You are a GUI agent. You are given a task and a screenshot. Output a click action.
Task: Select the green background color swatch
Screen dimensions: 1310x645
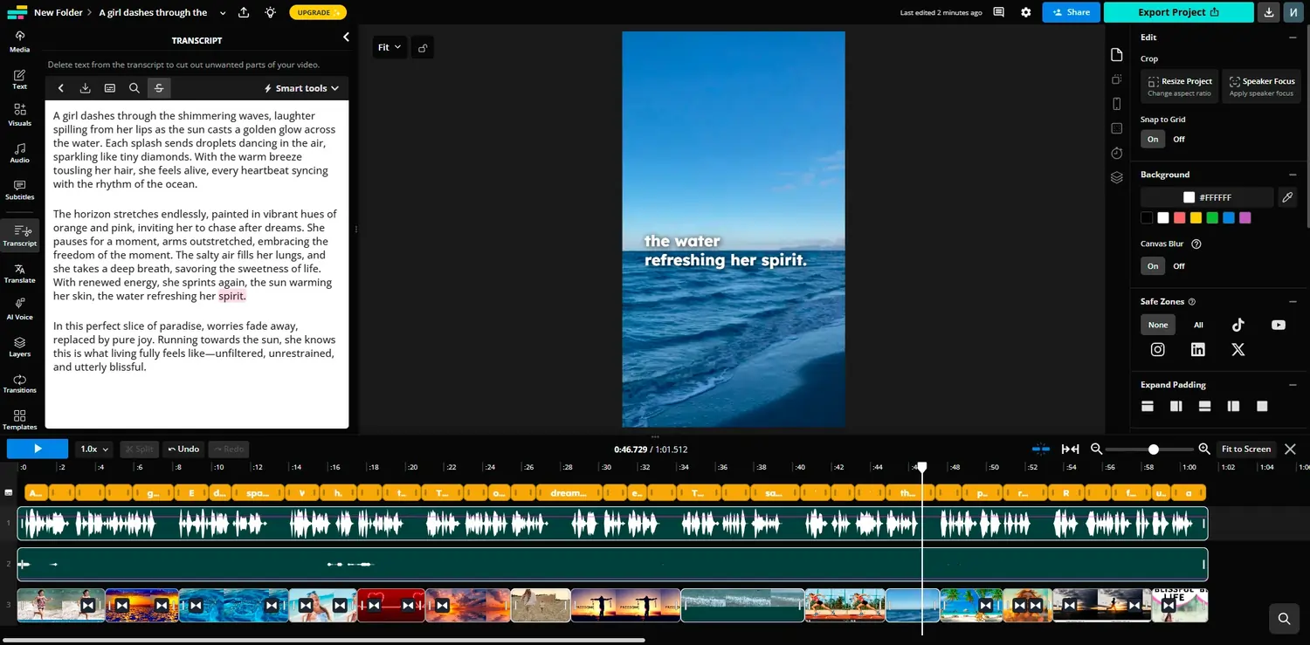point(1212,218)
